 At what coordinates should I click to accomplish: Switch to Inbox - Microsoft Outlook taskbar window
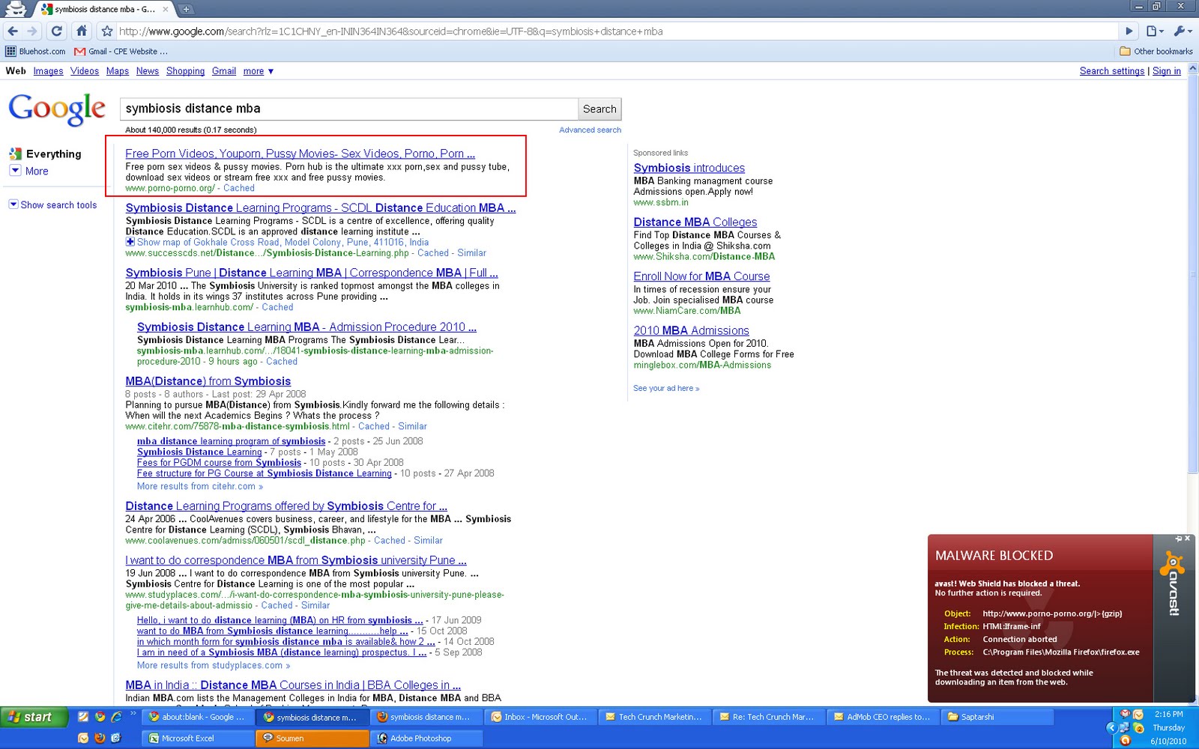click(540, 717)
